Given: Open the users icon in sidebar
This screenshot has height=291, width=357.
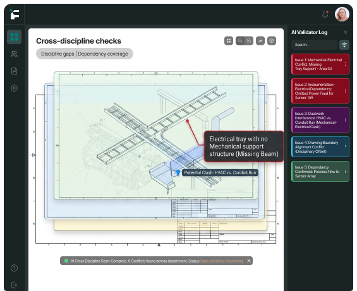Looking at the screenshot, I should click(x=14, y=54).
